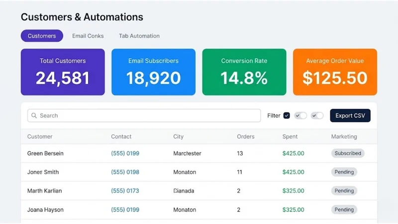Sort by the Contact column header

coord(121,136)
